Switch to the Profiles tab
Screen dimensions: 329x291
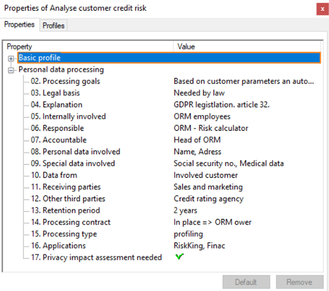(53, 25)
